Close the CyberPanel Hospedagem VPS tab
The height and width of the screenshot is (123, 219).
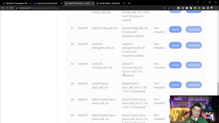pyautogui.click(x=30, y=3)
